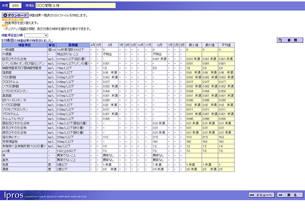Click the ダウンロード CSV download button
The image size is (305, 210).
pyautogui.click(x=15, y=16)
